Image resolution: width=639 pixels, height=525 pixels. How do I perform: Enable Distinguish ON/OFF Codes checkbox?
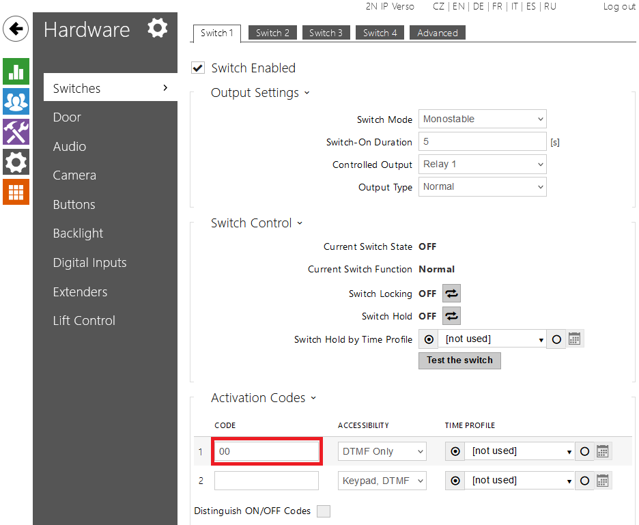(x=324, y=511)
